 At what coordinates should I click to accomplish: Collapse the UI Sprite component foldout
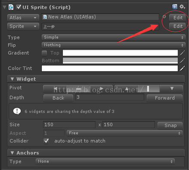(x=5, y=7)
